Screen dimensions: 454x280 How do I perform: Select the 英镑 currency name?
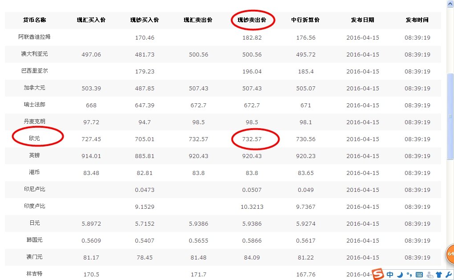34,155
